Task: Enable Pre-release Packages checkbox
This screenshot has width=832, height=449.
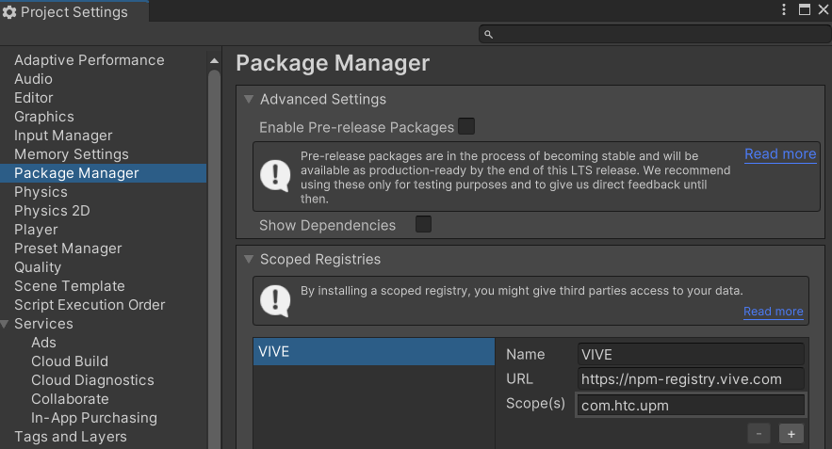Action: click(466, 126)
